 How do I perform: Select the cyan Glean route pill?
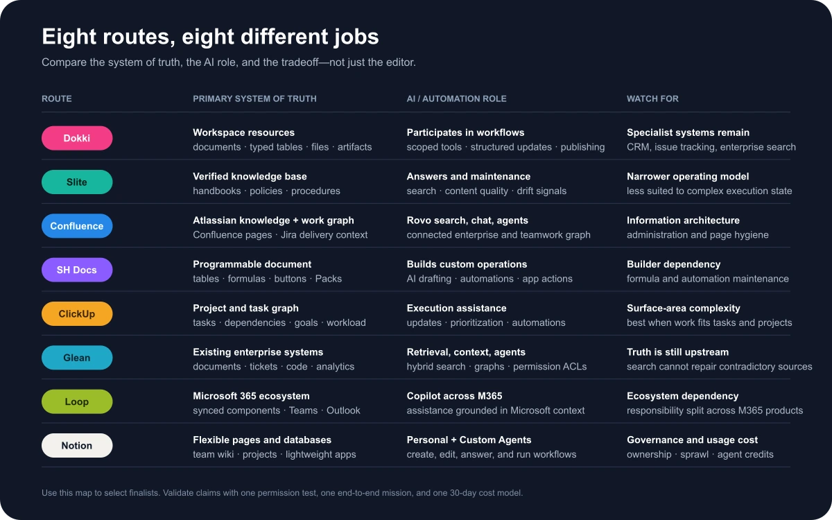(x=77, y=358)
